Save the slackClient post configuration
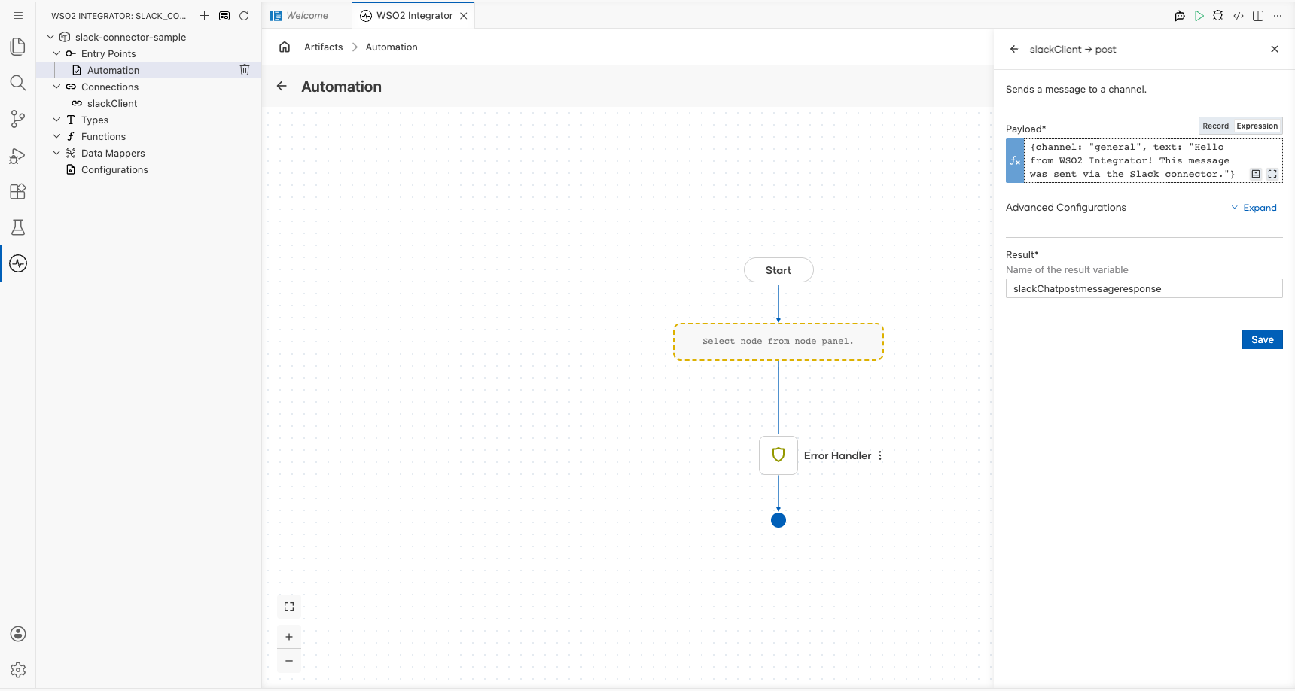This screenshot has width=1295, height=691. point(1262,339)
